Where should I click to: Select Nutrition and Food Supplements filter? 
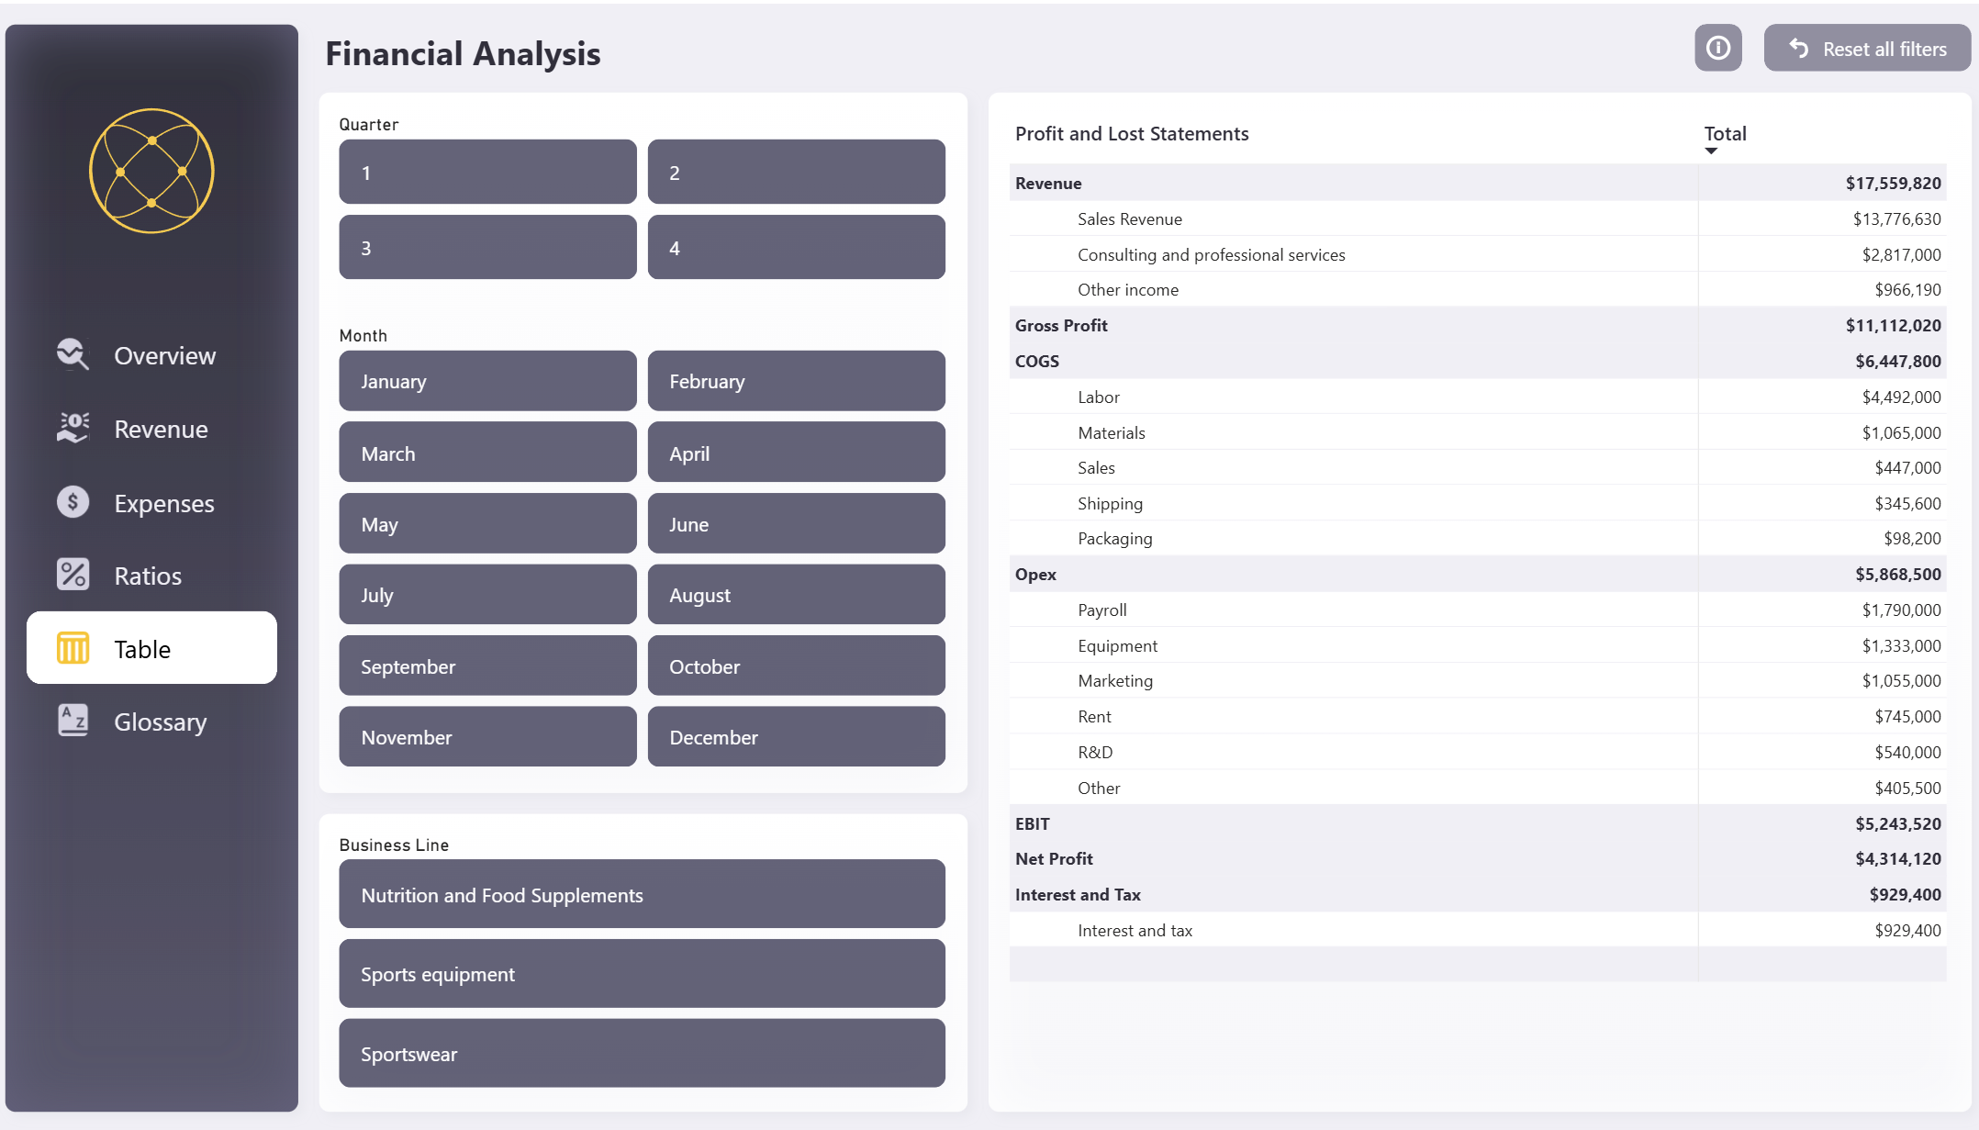[x=642, y=894]
